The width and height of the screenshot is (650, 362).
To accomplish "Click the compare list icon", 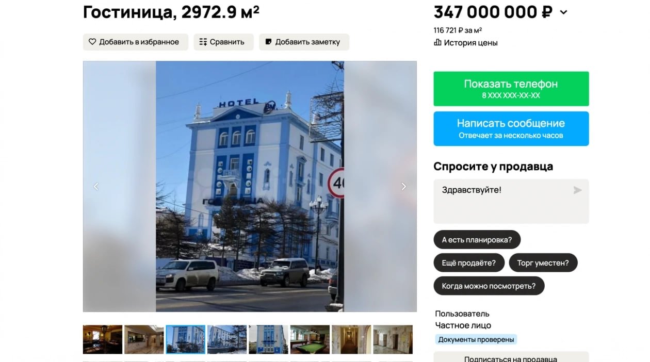I will [x=203, y=42].
